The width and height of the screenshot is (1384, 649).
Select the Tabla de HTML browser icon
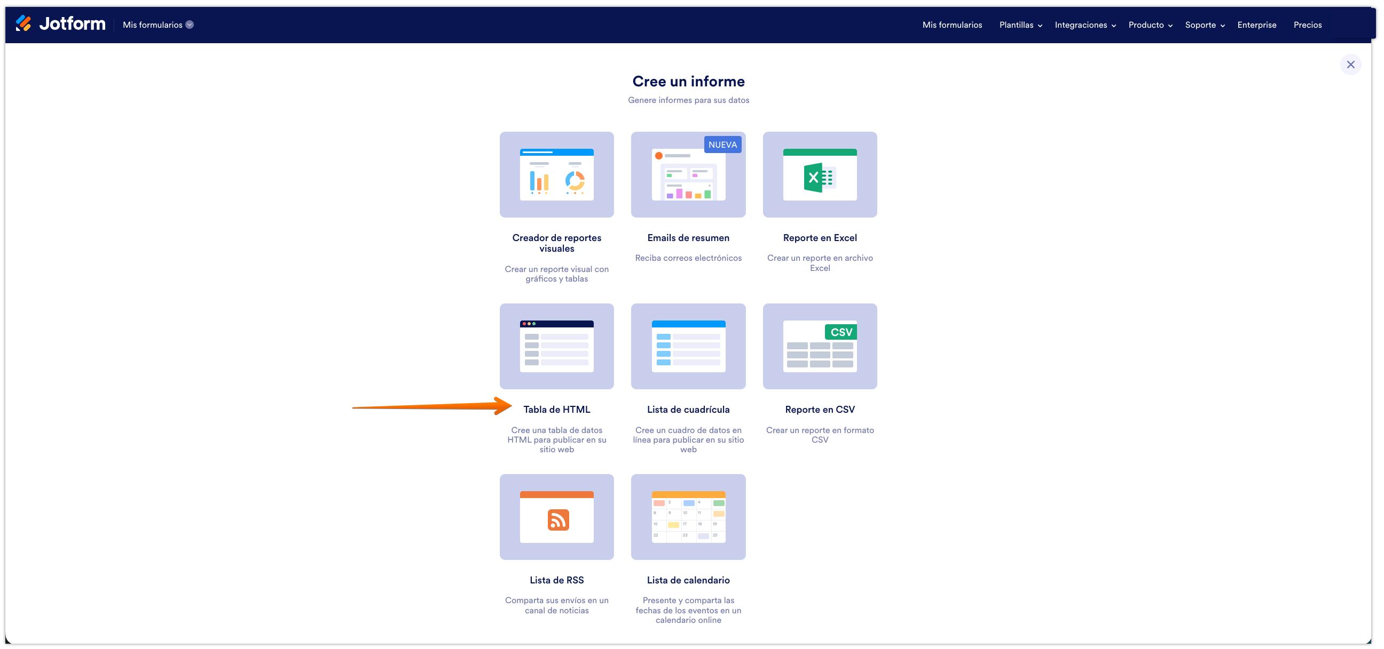tap(556, 346)
